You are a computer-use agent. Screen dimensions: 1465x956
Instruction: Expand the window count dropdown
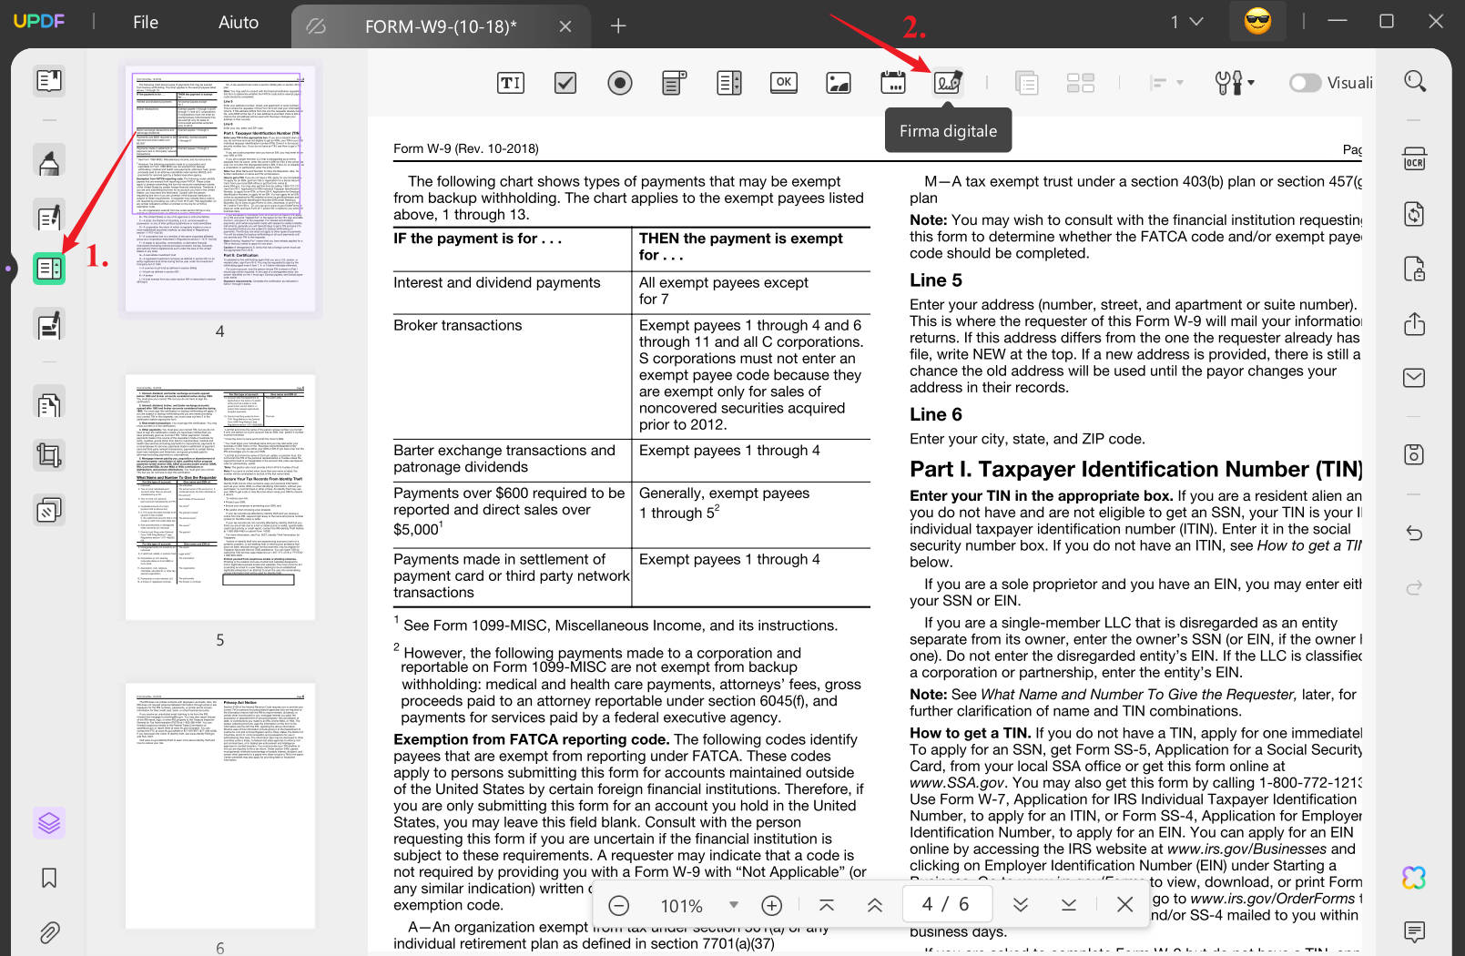(1186, 21)
